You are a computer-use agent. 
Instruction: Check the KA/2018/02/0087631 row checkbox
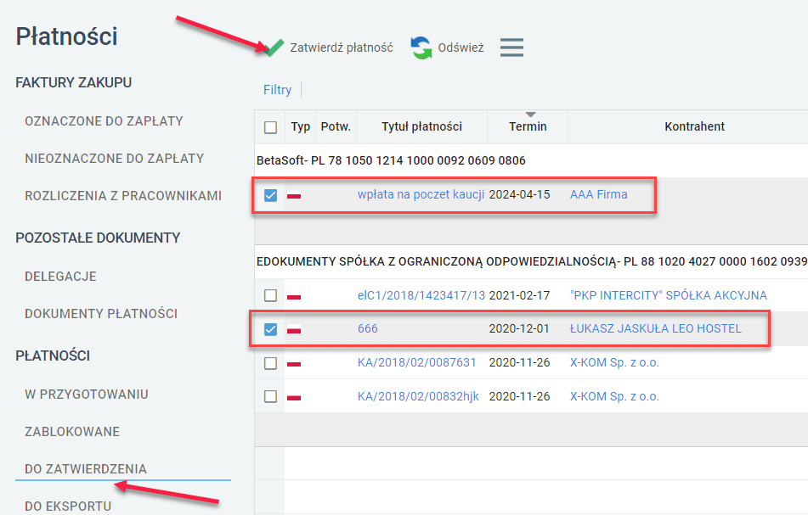point(270,363)
